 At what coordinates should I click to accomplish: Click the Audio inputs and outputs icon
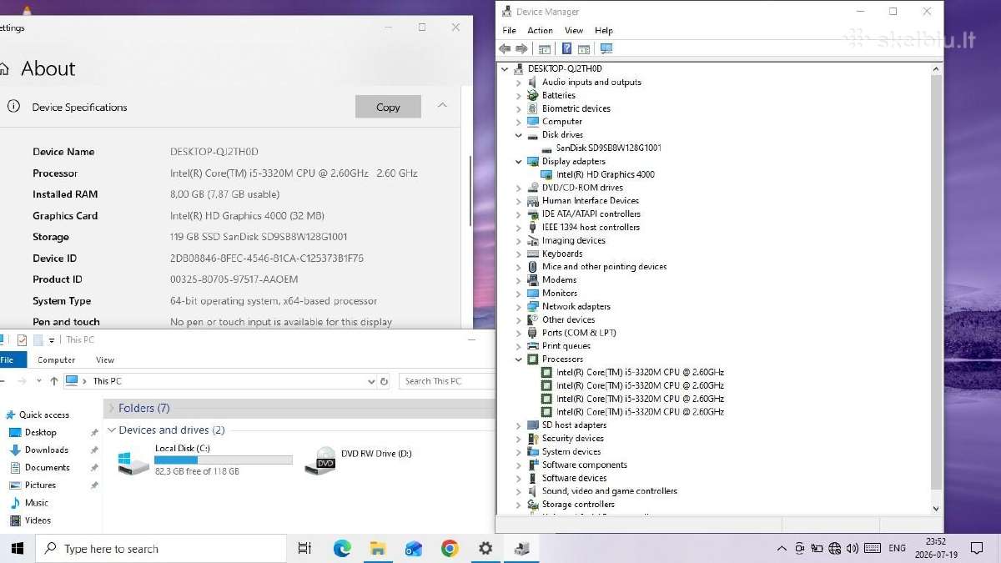(x=532, y=82)
